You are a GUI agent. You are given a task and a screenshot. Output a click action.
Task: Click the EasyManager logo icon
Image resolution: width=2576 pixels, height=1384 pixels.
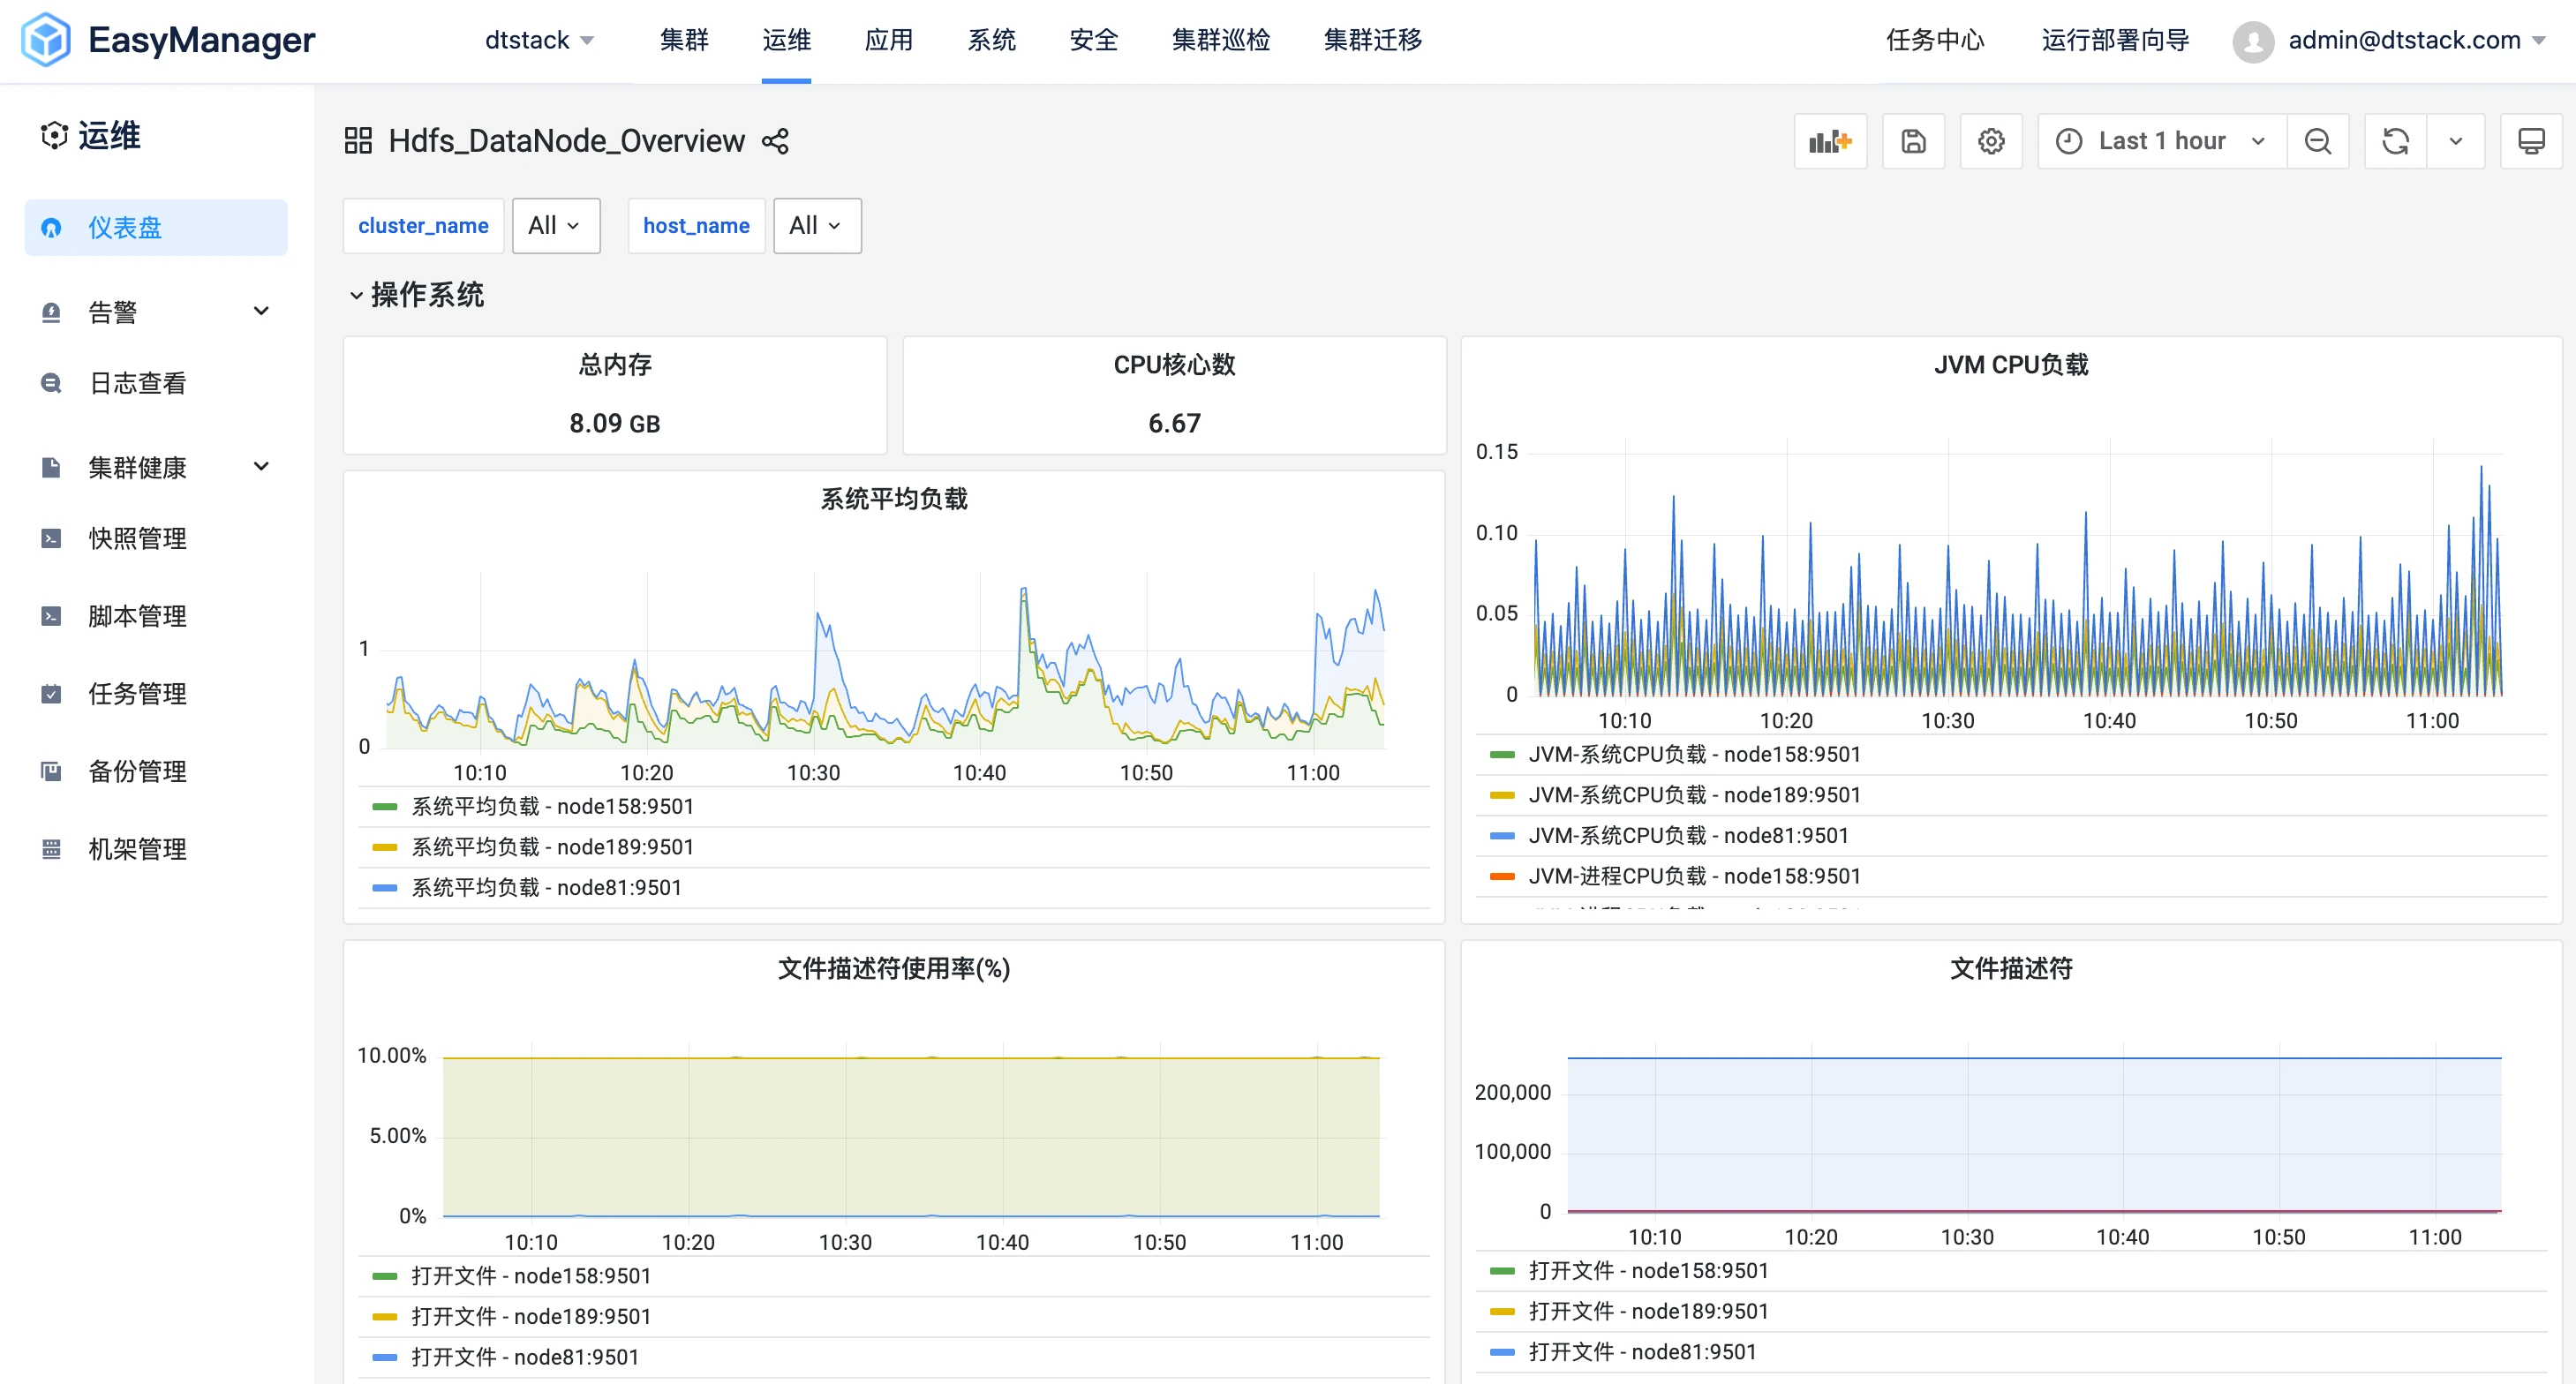coord(45,40)
